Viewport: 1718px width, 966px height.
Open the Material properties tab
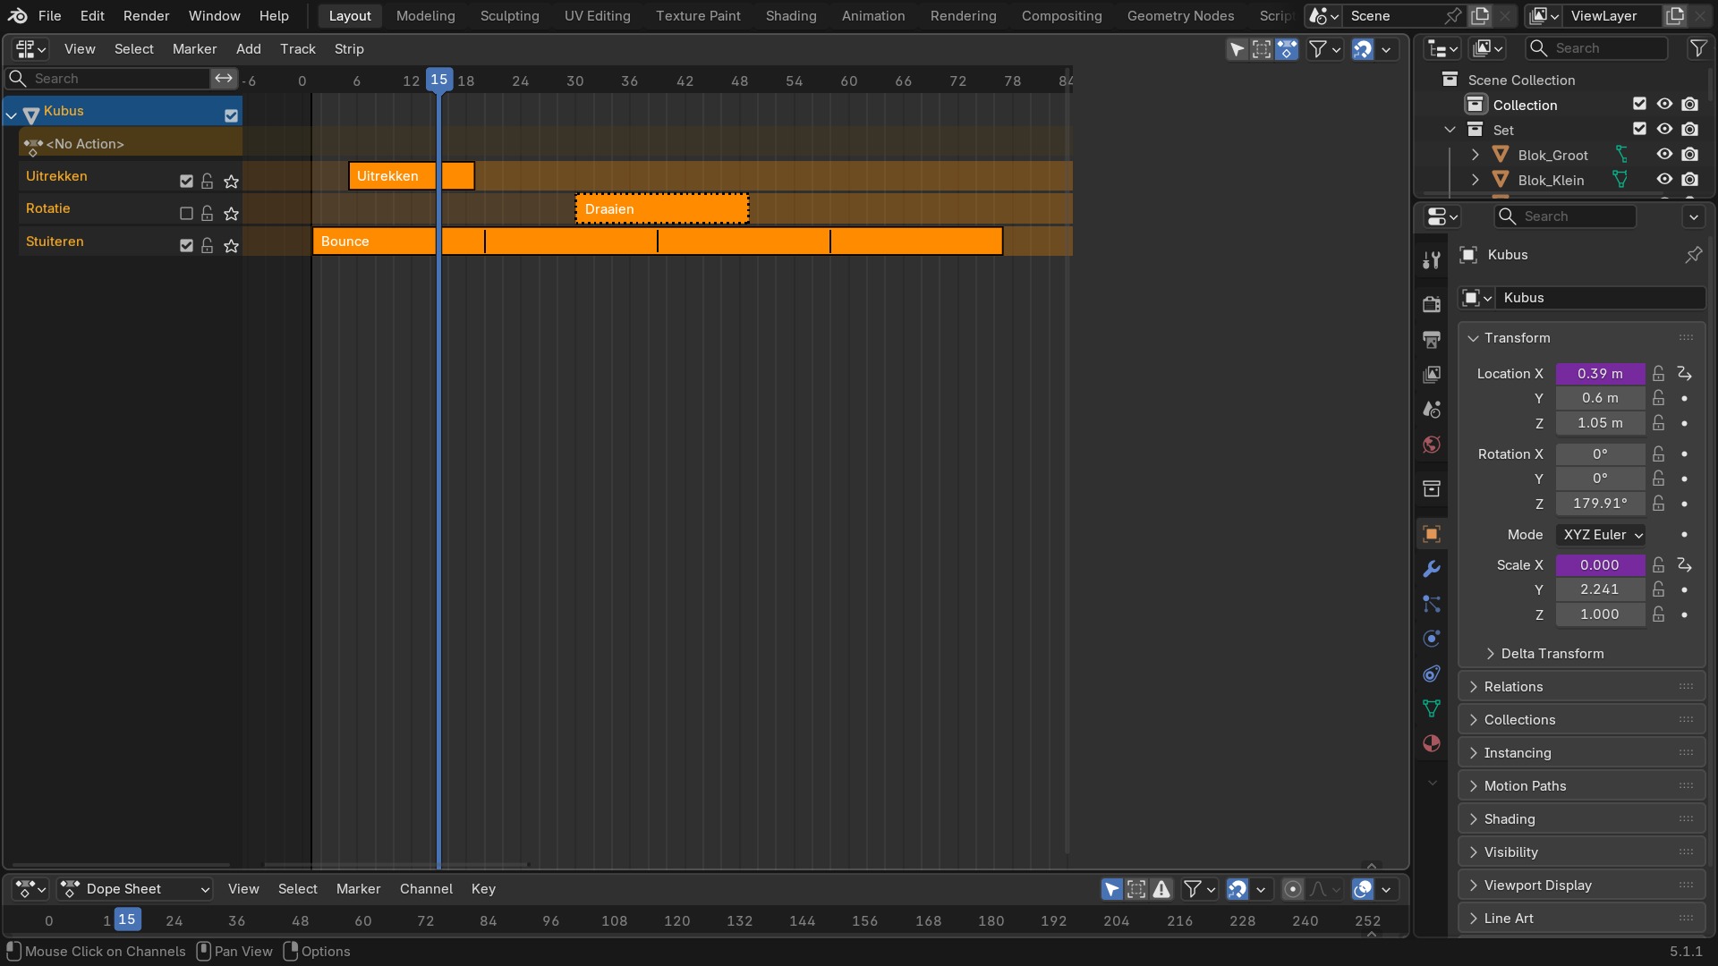[x=1432, y=743]
